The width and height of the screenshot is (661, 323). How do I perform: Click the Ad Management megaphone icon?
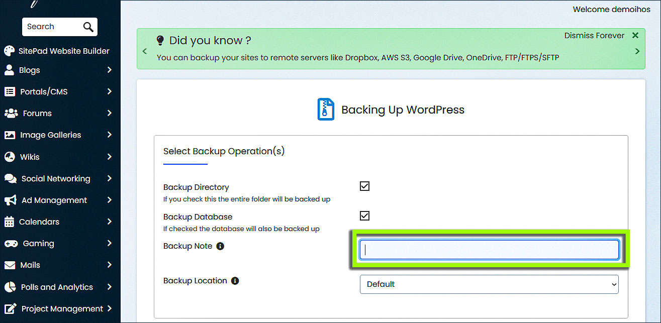[x=10, y=200]
